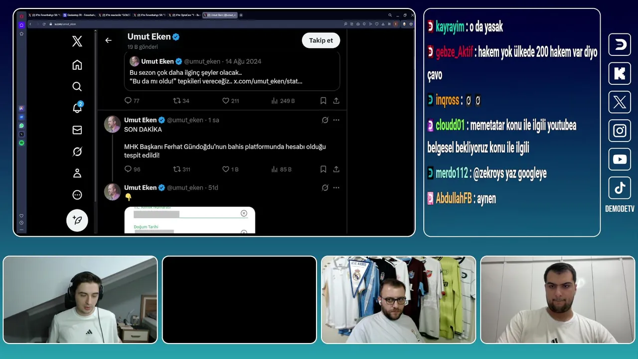Open Umut Eken avatar on the SON DAKİKA tweet

pyautogui.click(x=112, y=124)
